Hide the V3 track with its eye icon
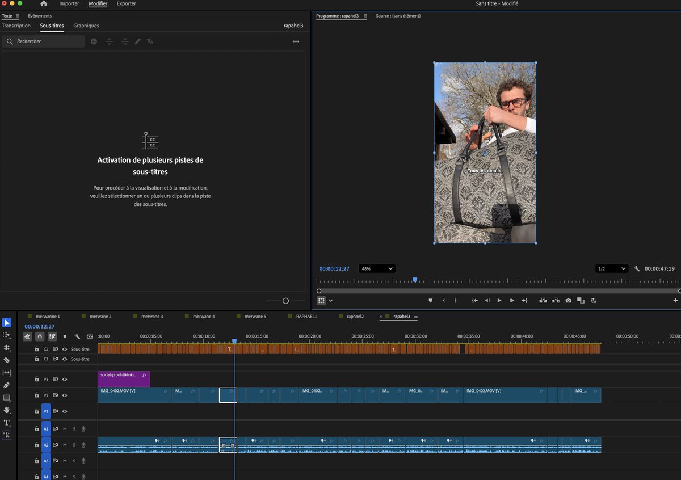The height and width of the screenshot is (480, 681). click(65, 379)
